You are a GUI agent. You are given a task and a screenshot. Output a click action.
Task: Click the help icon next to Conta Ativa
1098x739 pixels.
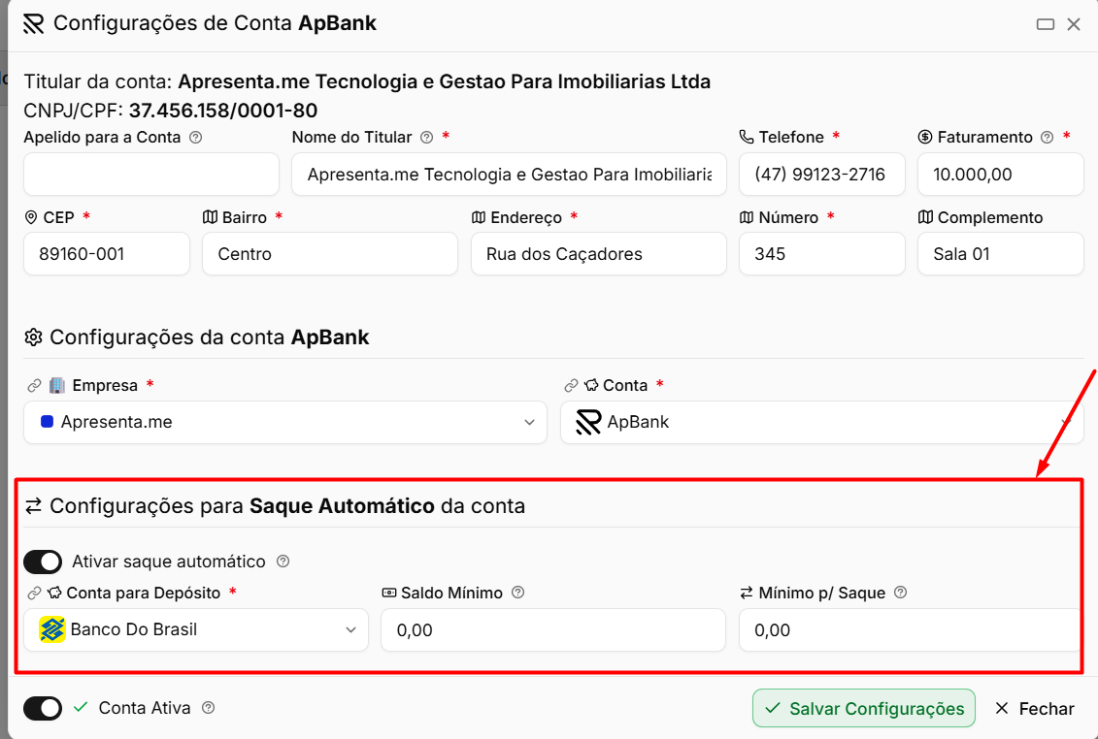tap(208, 708)
